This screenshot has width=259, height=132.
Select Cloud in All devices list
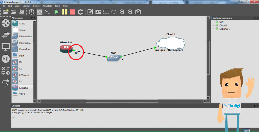[22, 30]
